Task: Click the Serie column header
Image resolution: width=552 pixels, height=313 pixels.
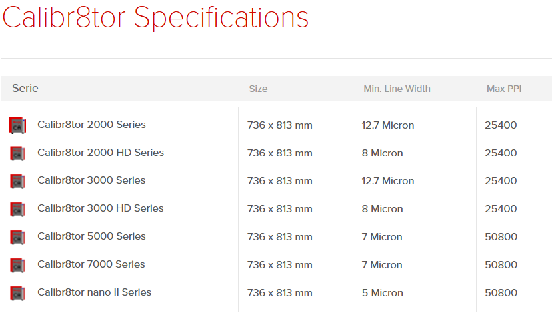Action: tap(25, 88)
